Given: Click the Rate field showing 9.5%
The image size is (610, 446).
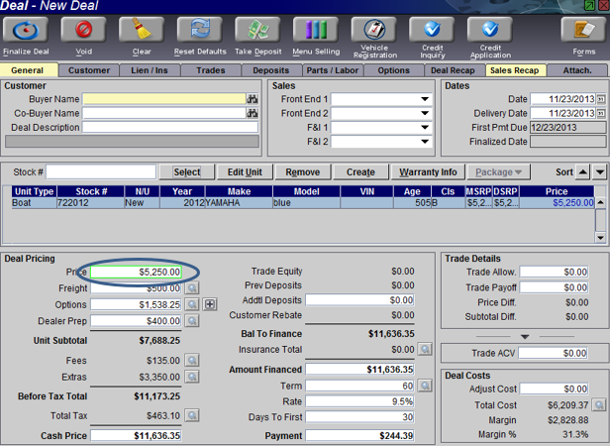Looking at the screenshot, I should pyautogui.click(x=359, y=401).
